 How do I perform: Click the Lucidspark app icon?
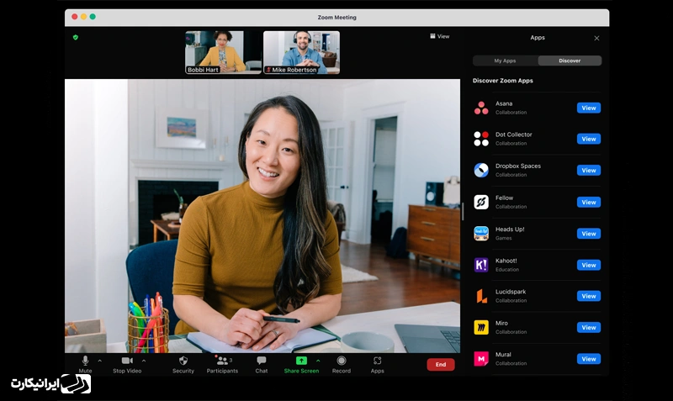click(481, 296)
